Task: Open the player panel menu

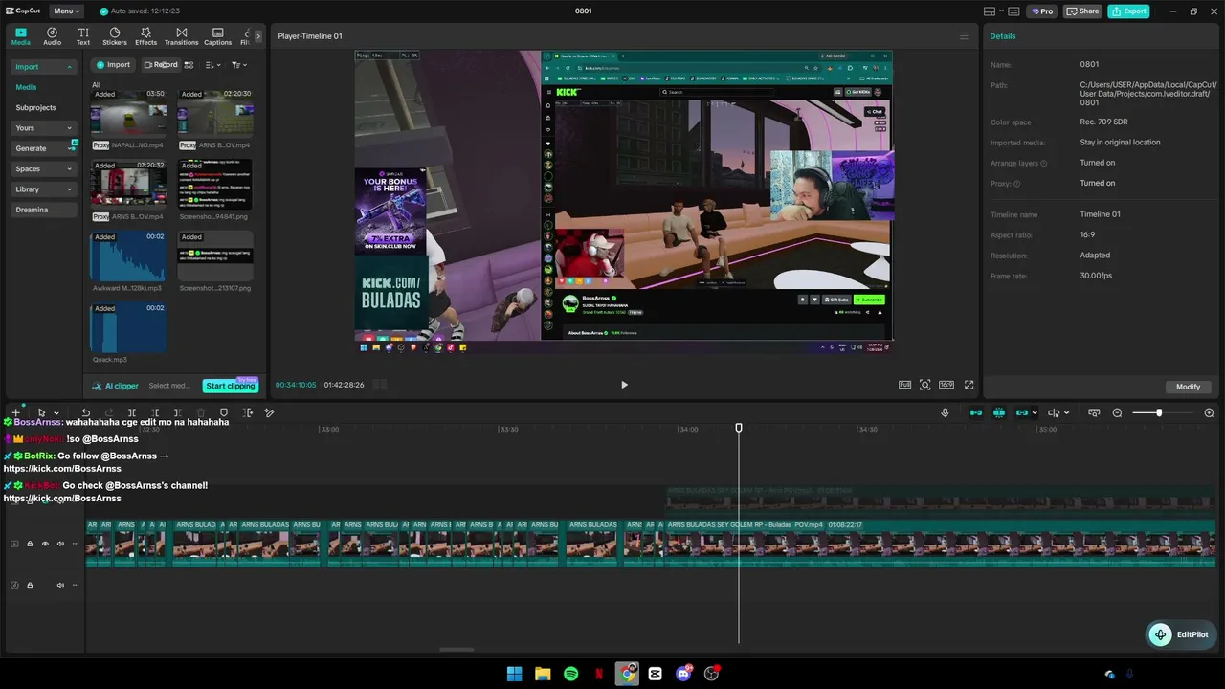Action: pyautogui.click(x=964, y=36)
